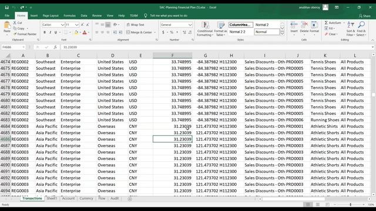The width and height of the screenshot is (376, 211).
Task: Apply the Normal 2 cell style
Action: point(266,25)
